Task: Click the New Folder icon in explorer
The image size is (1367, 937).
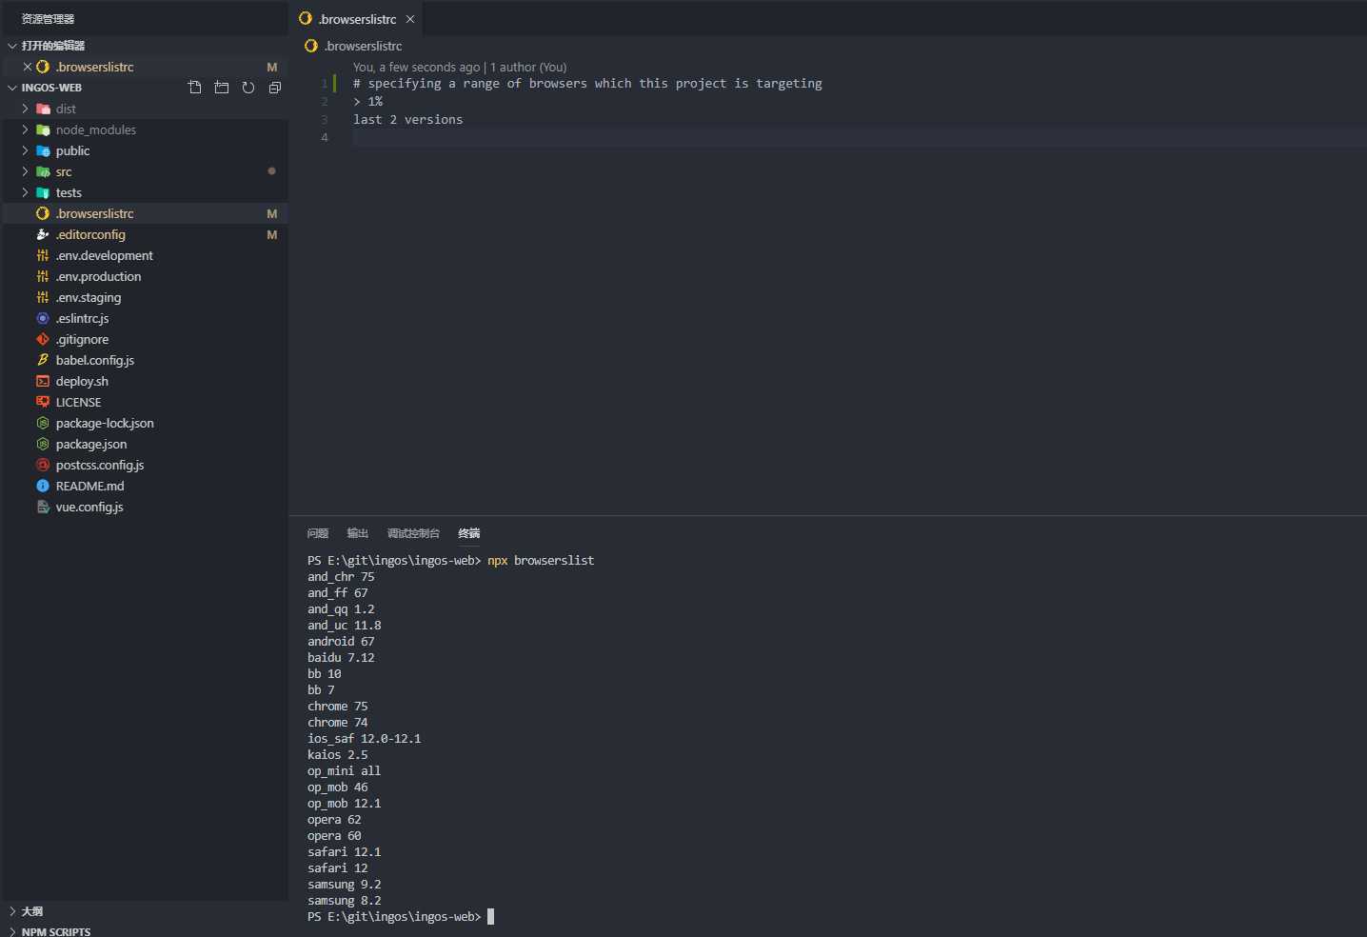Action: (x=222, y=88)
